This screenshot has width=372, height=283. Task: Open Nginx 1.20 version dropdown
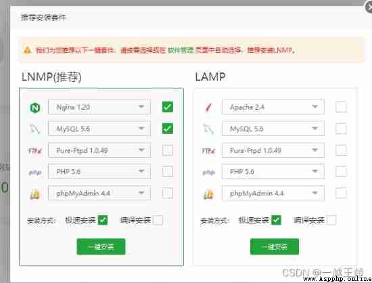pyautogui.click(x=99, y=107)
